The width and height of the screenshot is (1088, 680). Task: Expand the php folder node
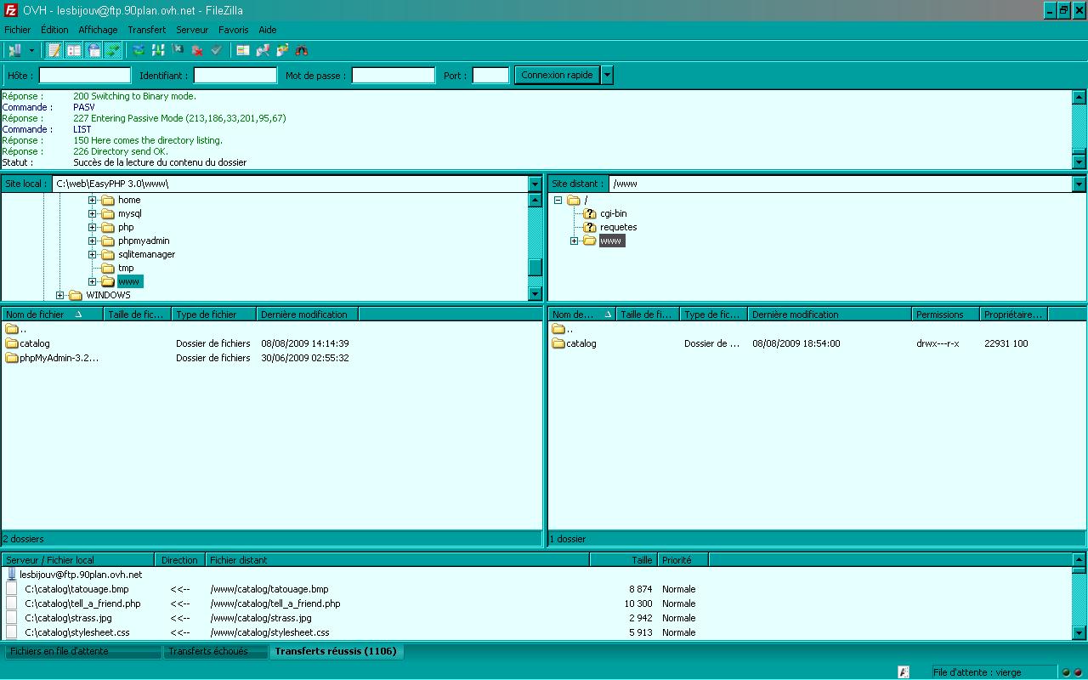click(x=93, y=228)
